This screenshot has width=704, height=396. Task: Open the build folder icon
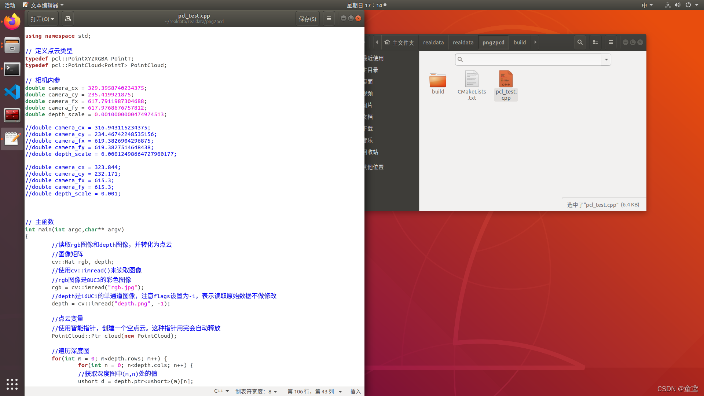tap(438, 80)
